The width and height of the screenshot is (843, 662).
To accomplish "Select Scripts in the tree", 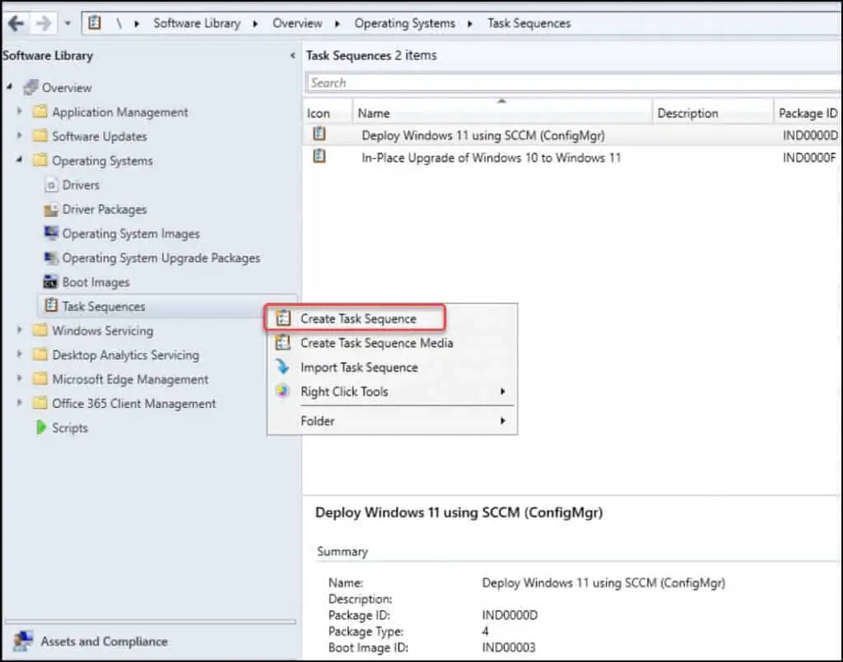I will (x=69, y=428).
